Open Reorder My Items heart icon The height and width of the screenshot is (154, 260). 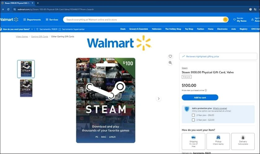point(234,19)
